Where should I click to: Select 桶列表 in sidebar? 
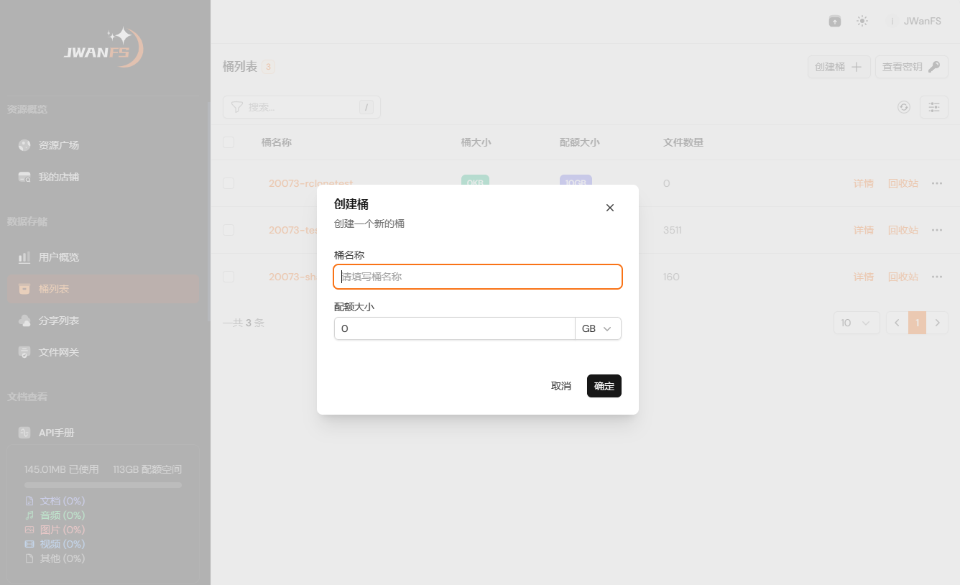103,289
